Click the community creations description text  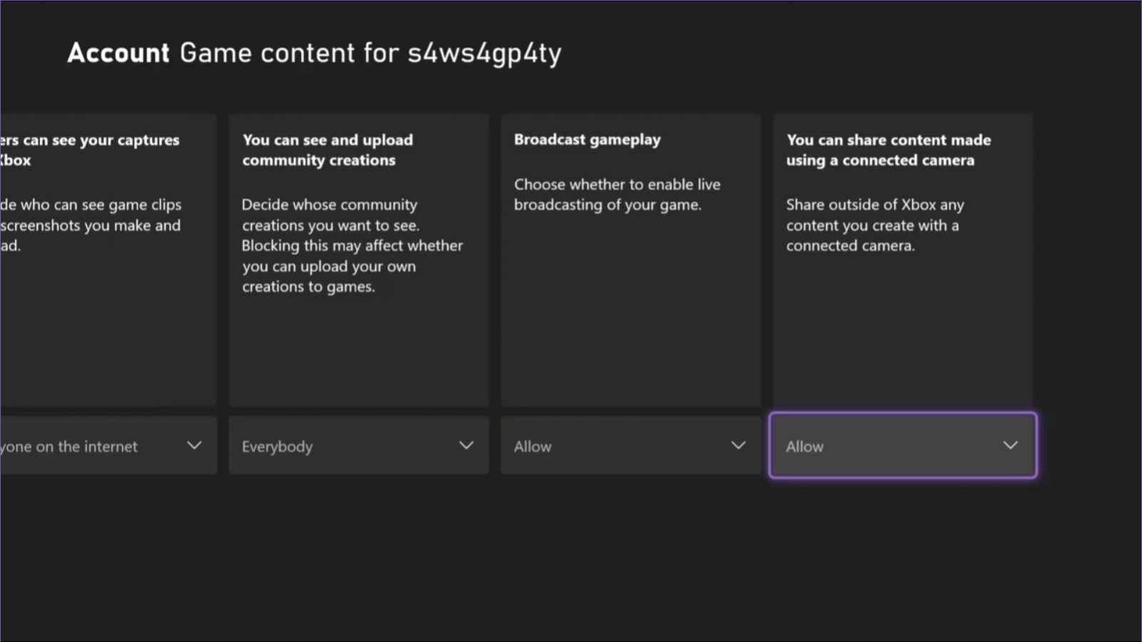[x=352, y=245]
